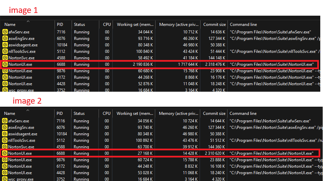Sort by the Status column header in image 2
The height and width of the screenshot is (181, 323).
coord(79,114)
